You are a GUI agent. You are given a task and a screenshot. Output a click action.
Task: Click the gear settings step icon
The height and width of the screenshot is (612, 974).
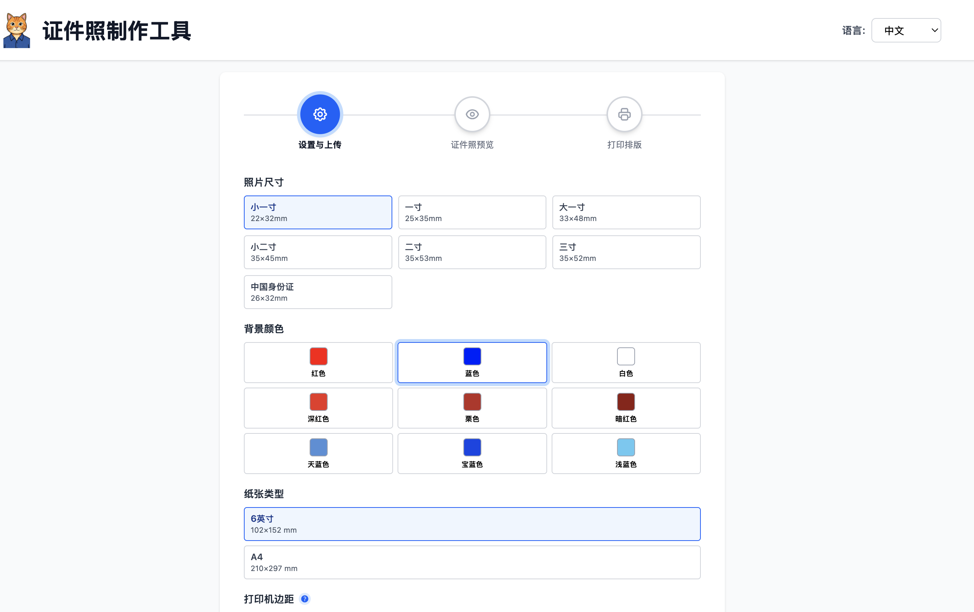tap(319, 115)
